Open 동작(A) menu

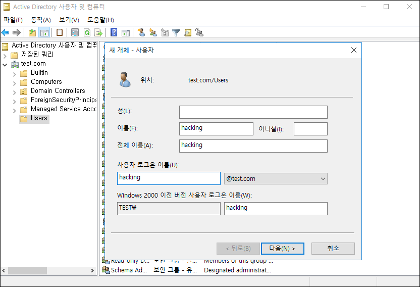(41, 20)
